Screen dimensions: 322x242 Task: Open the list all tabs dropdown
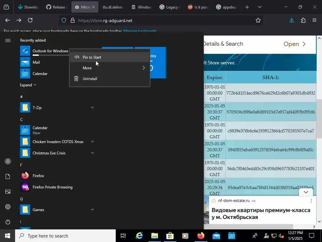[259, 7]
